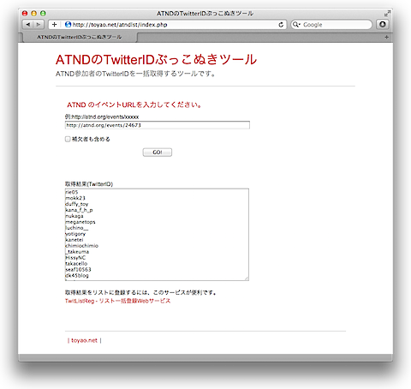
Task: Open Google search magnifier dropdown
Action: tap(296, 25)
